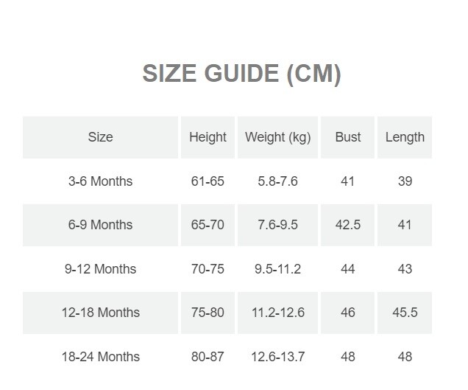Select the 18-24 Months size label
The width and height of the screenshot is (468, 390).
(100, 357)
